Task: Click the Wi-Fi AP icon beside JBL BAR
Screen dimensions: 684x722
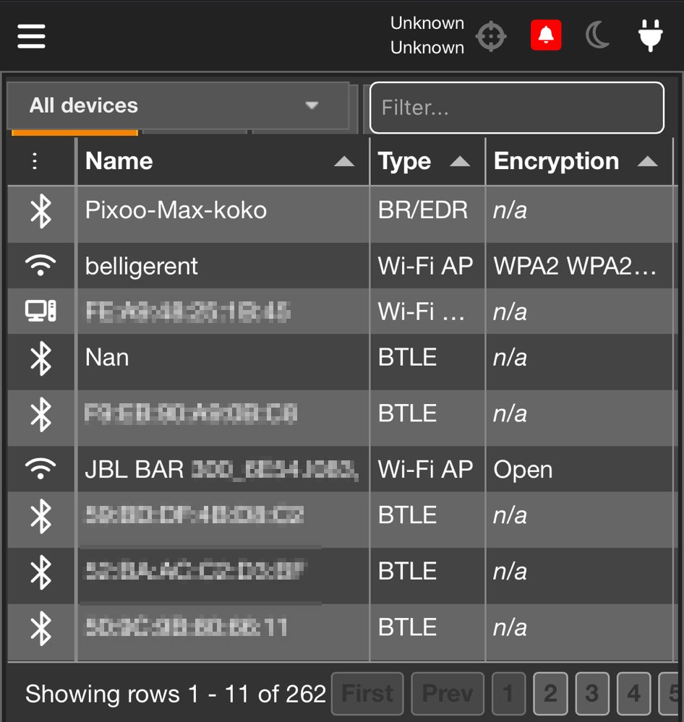Action: click(x=40, y=468)
